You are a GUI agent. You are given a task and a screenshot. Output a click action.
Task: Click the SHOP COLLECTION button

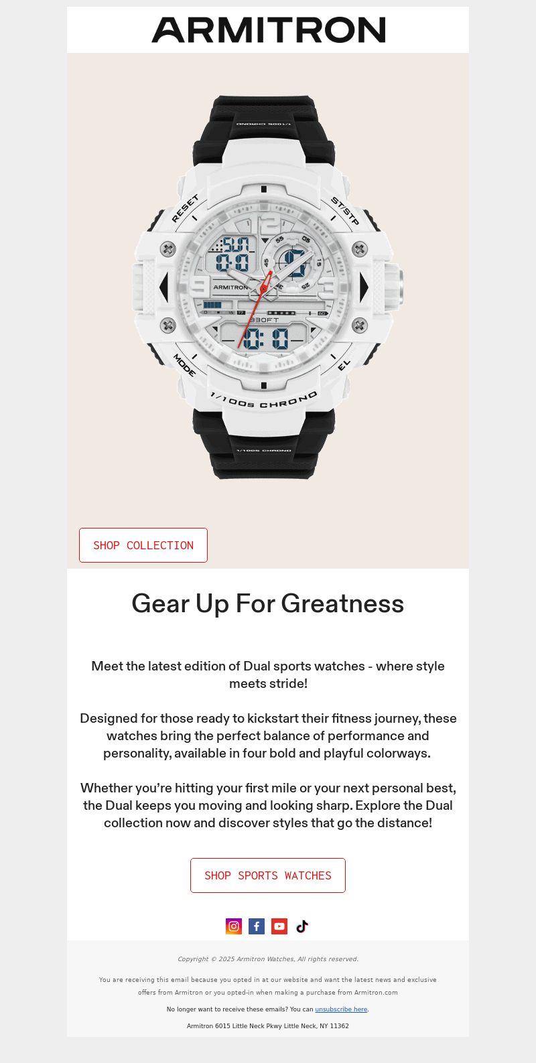tap(143, 545)
